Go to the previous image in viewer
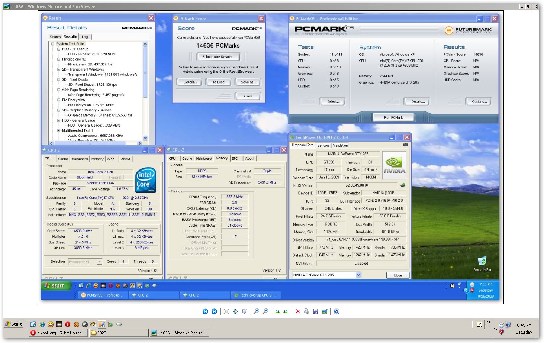Viewport: 544px width, 343px height. click(x=205, y=311)
